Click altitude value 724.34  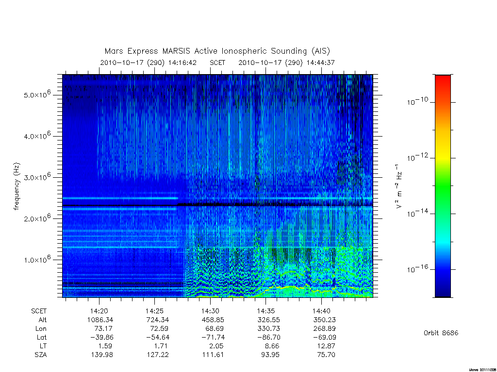click(x=158, y=320)
